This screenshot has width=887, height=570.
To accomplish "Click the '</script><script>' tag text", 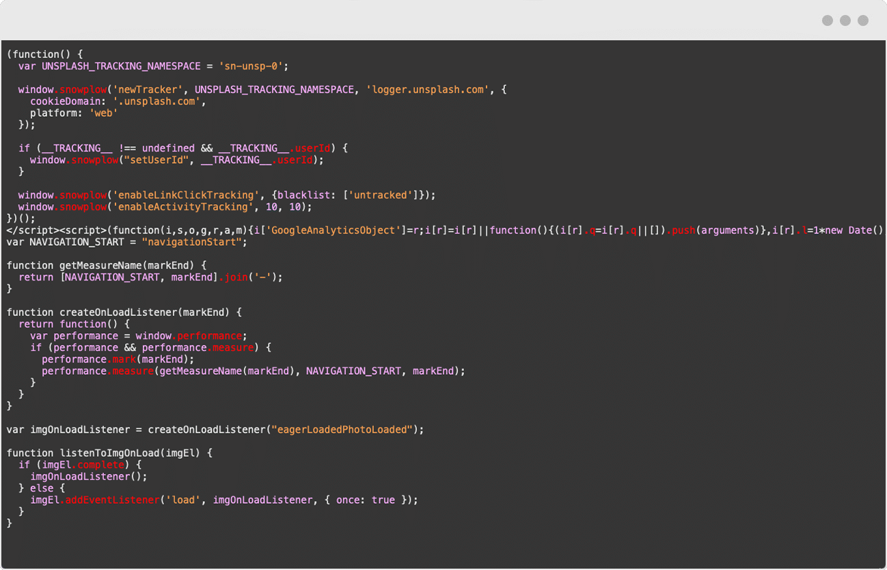I will [x=57, y=230].
